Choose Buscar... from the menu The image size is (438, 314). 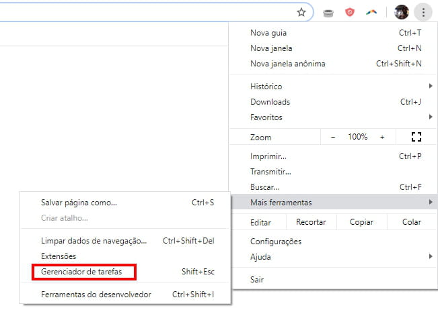click(334, 187)
